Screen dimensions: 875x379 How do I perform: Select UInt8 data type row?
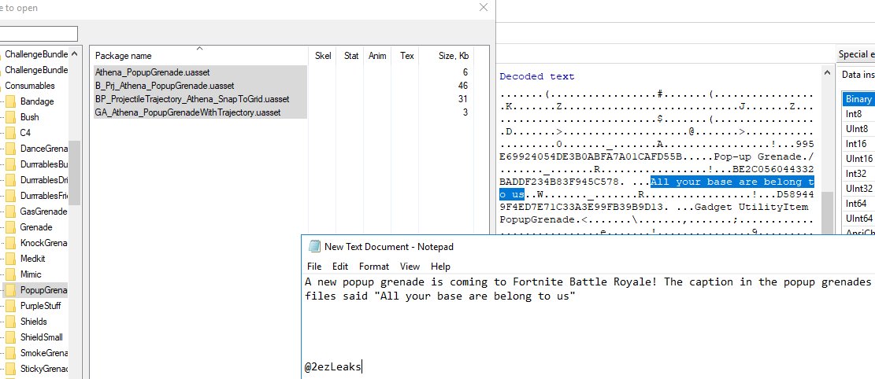(x=858, y=129)
